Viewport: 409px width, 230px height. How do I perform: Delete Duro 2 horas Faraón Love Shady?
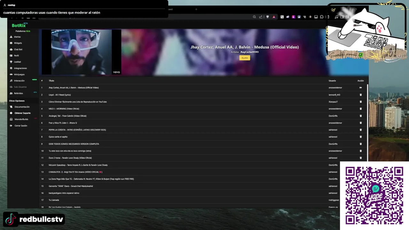tap(361, 158)
